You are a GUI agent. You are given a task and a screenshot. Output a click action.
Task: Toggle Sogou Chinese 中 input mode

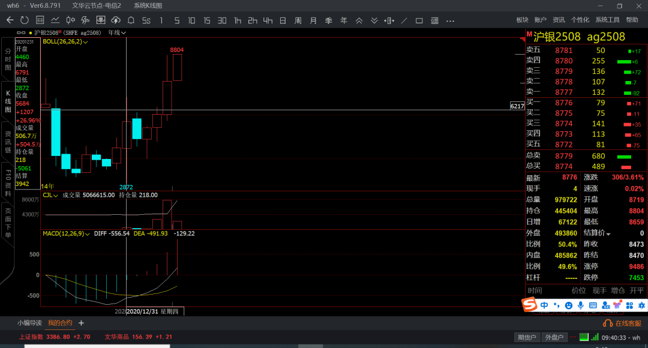tap(544, 305)
